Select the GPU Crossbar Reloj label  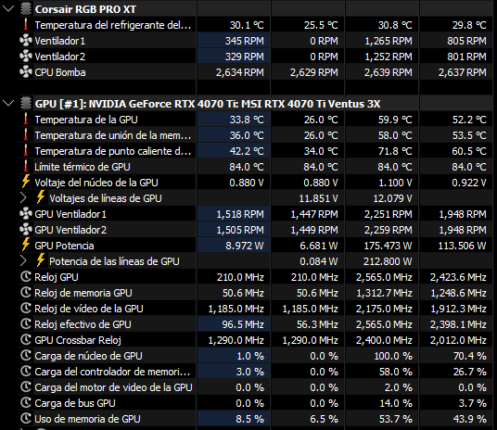point(78,340)
